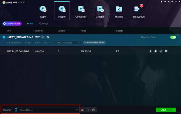This screenshot has height=114, width=181.
Task: Click the refresh icon next to Save to
Action: pos(88,110)
